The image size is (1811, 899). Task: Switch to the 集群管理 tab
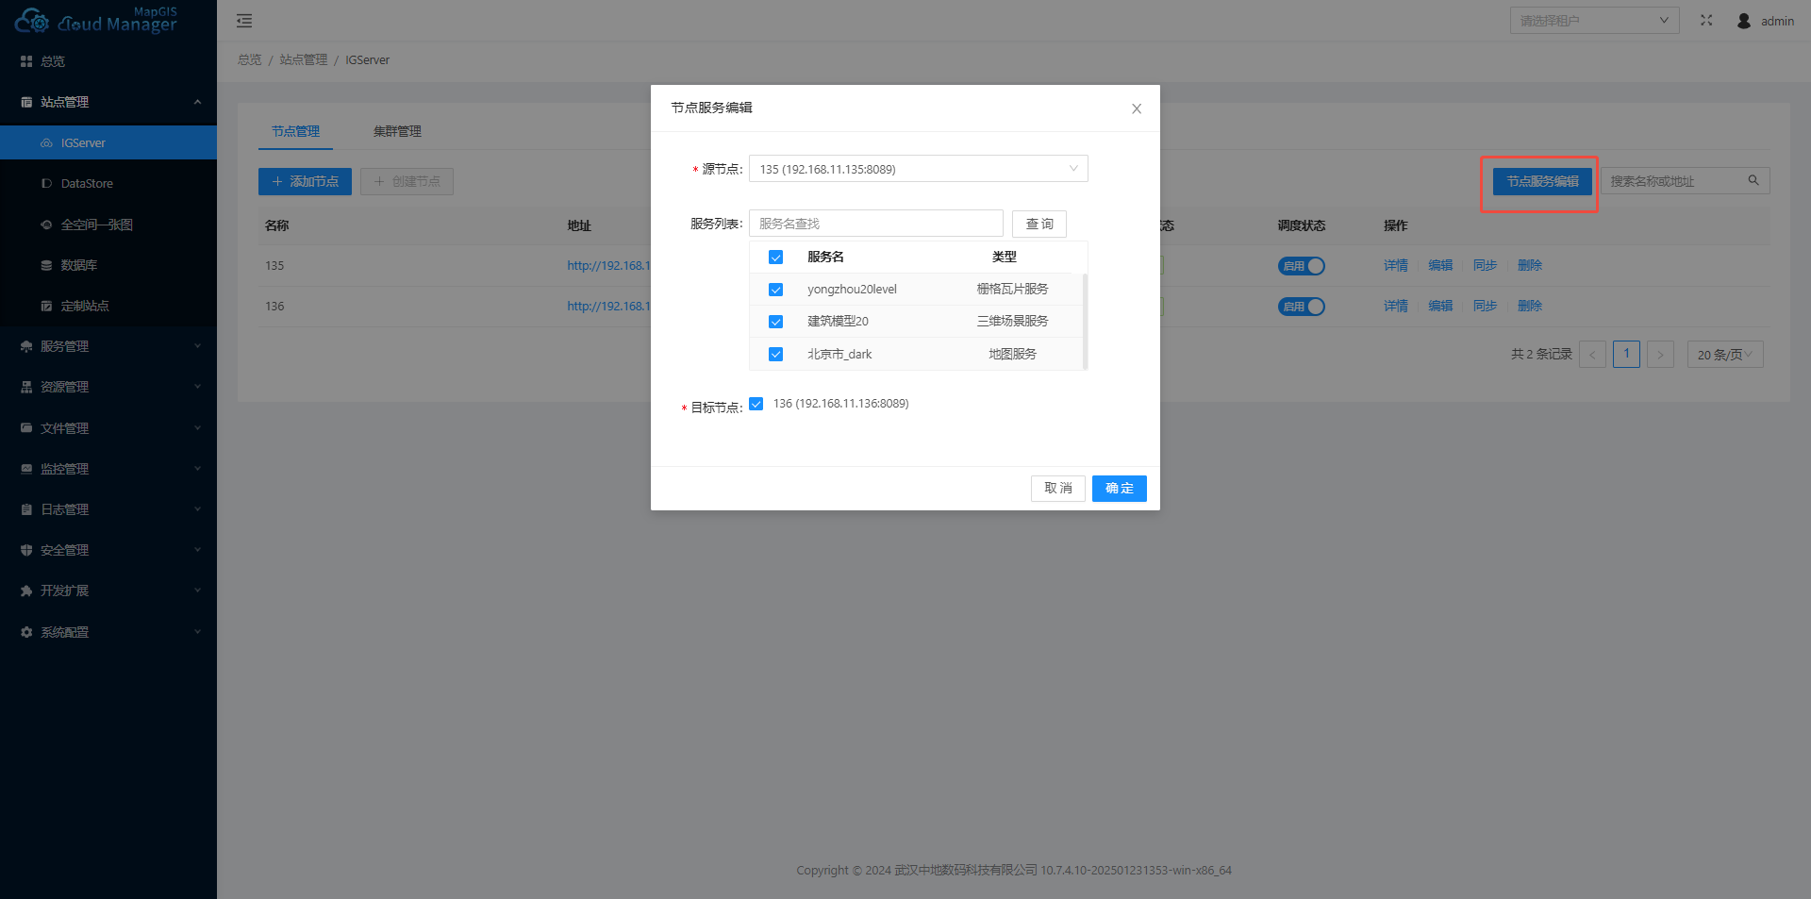397,131
